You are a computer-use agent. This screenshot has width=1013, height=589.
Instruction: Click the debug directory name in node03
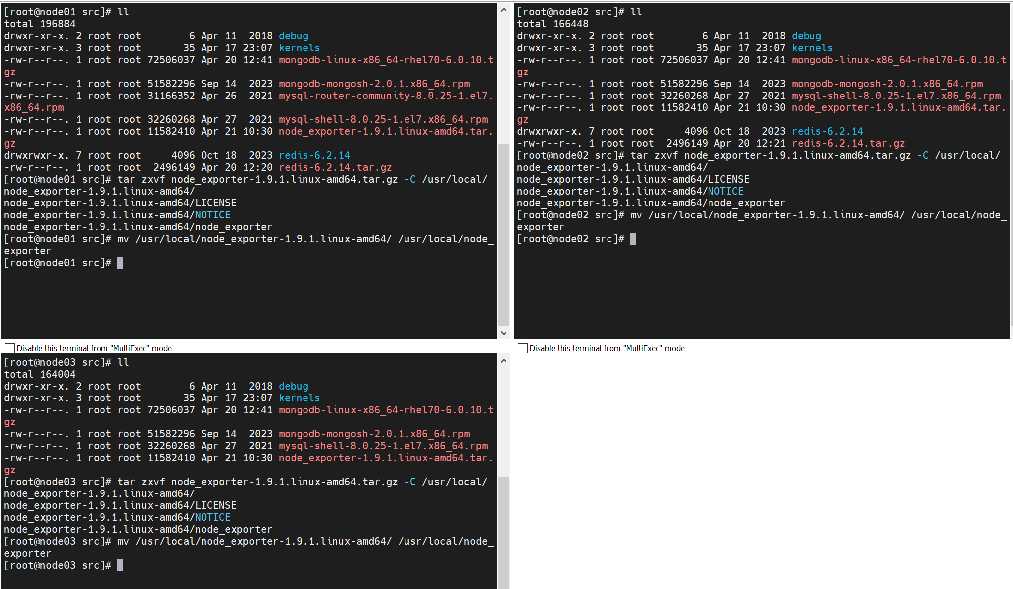tap(293, 386)
